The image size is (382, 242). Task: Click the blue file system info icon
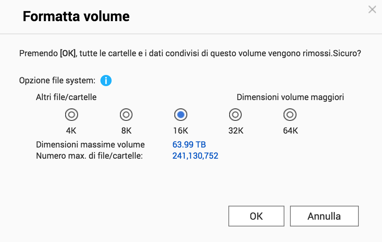pos(106,81)
